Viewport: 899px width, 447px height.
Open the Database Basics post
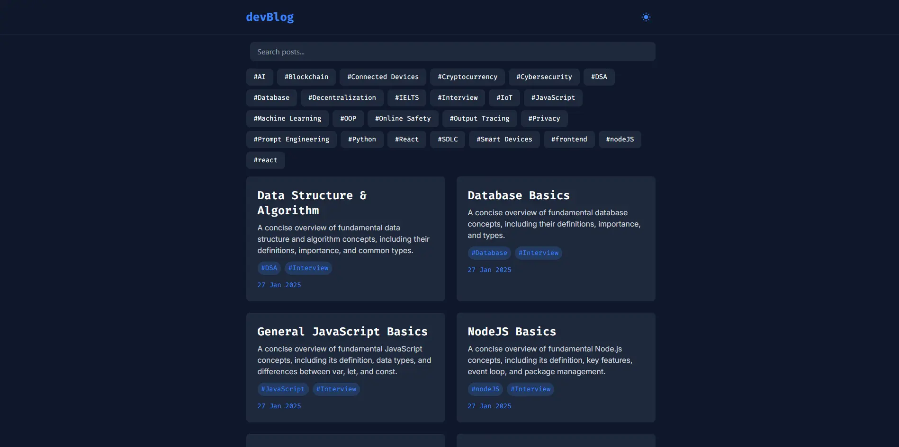(518, 195)
